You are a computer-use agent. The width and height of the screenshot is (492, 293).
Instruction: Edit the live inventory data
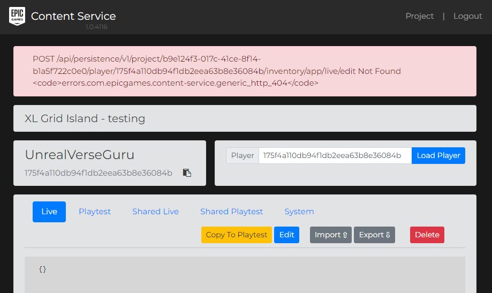[x=287, y=235]
